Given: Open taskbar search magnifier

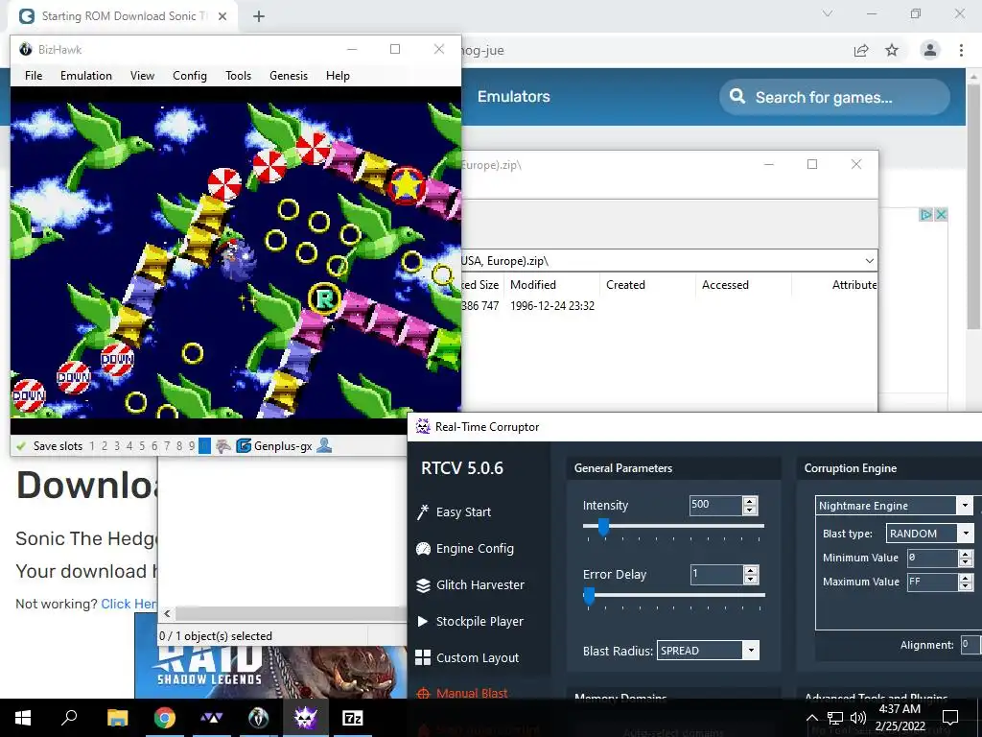Looking at the screenshot, I should tap(69, 718).
